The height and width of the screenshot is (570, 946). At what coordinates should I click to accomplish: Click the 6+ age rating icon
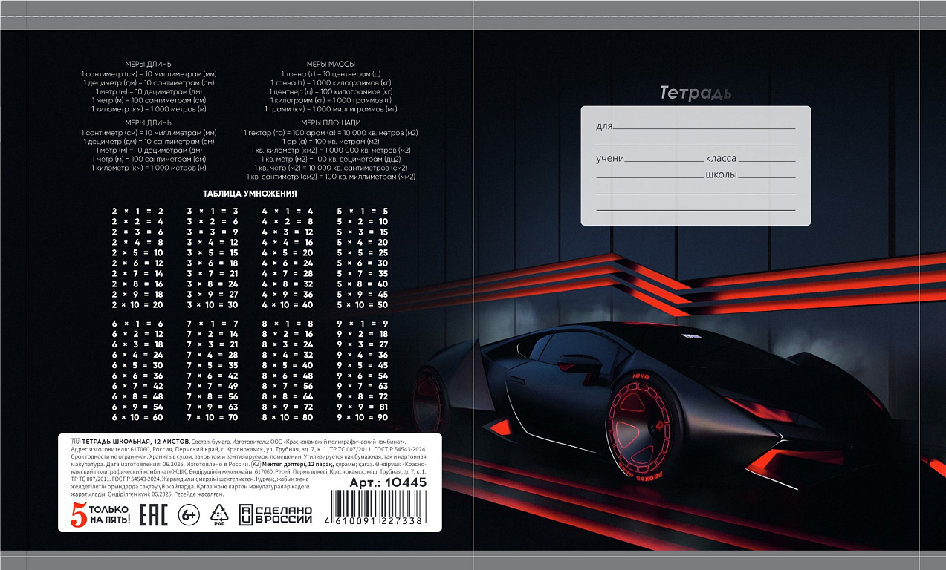click(x=189, y=514)
